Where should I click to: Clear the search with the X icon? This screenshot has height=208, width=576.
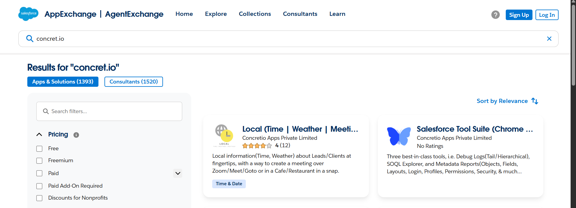tap(549, 39)
